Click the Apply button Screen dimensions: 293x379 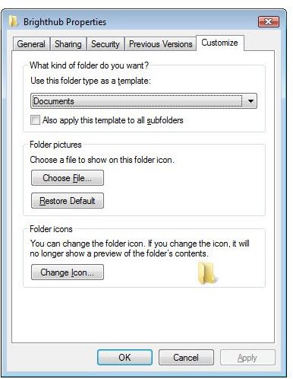coord(247,358)
